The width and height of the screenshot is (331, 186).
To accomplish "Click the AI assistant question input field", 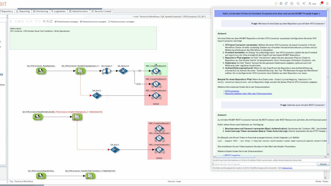I will 264,164.
